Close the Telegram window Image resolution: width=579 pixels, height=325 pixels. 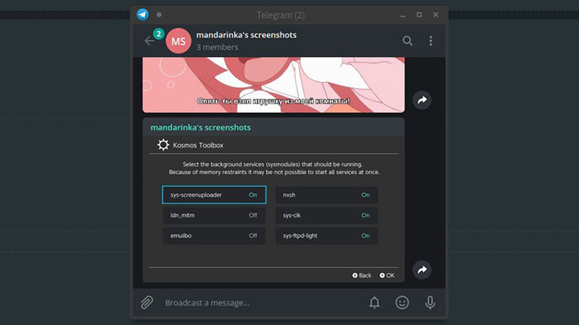point(435,15)
